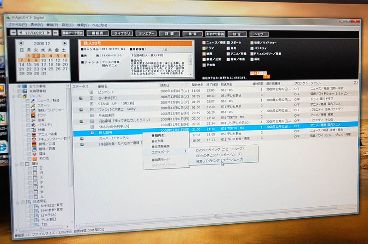Click the 番組表 button
This screenshot has height=244, width=368.
[99, 34]
